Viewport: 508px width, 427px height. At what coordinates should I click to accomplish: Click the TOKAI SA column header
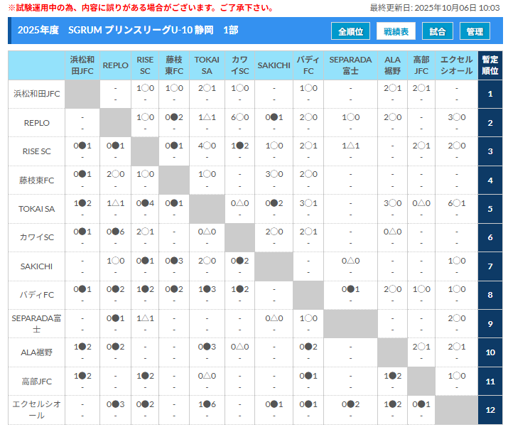(207, 65)
